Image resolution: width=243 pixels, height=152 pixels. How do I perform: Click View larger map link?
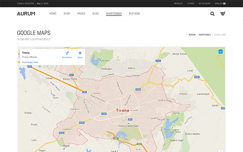click(30, 62)
